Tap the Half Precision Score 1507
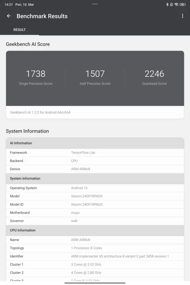 pyautogui.click(x=95, y=74)
